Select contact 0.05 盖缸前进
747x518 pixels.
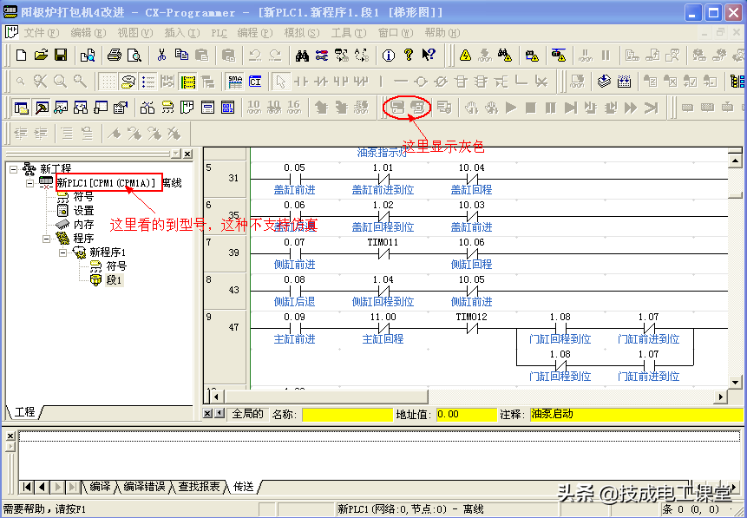coord(294,180)
